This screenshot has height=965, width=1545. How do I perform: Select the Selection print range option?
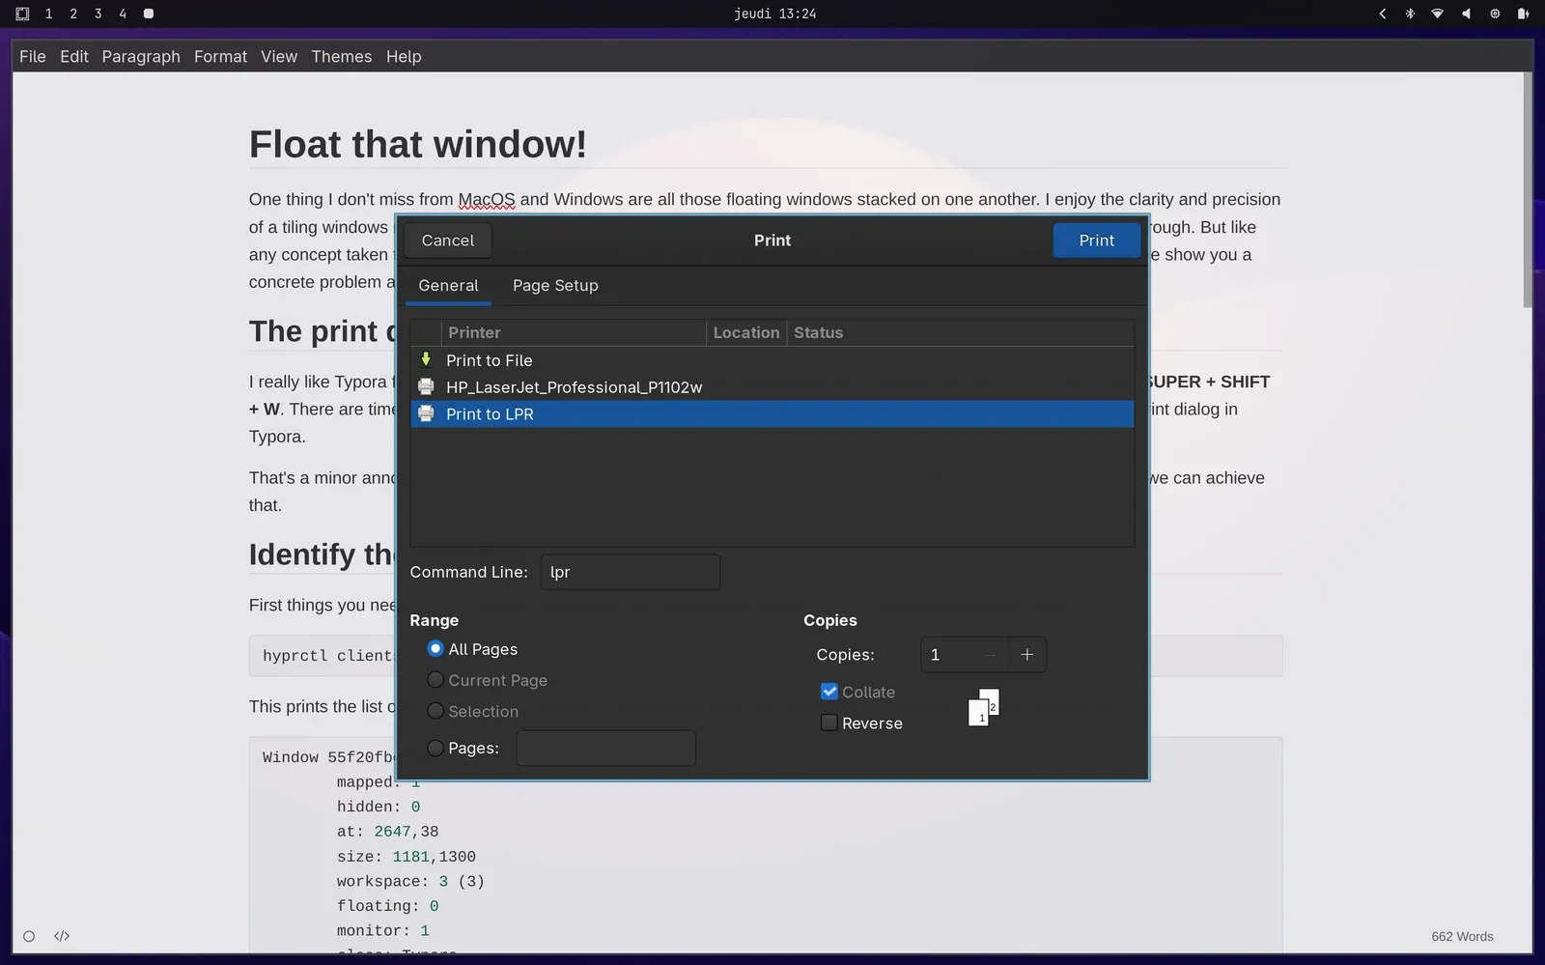(x=435, y=710)
